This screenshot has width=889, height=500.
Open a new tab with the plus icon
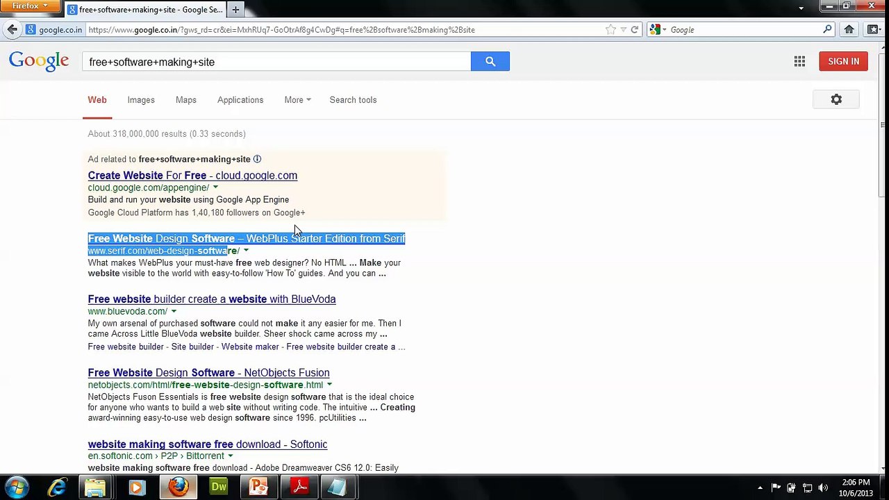235,10
